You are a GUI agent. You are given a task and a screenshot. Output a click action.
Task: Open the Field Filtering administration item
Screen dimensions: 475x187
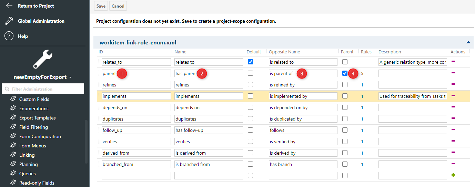33,127
